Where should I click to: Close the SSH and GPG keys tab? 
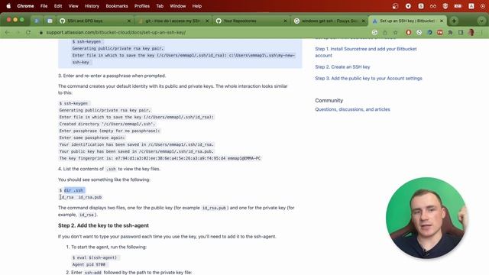129,21
